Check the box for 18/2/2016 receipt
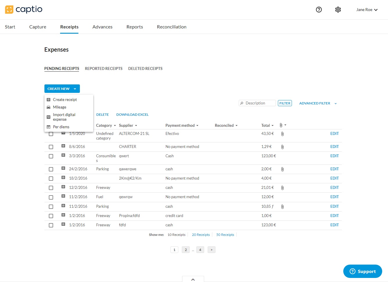The width and height of the screenshot is (388, 282). [51, 178]
